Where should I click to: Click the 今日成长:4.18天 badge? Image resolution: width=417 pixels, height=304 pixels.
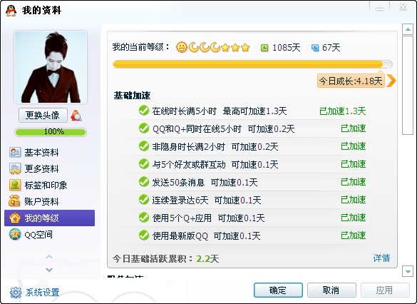tap(351, 81)
